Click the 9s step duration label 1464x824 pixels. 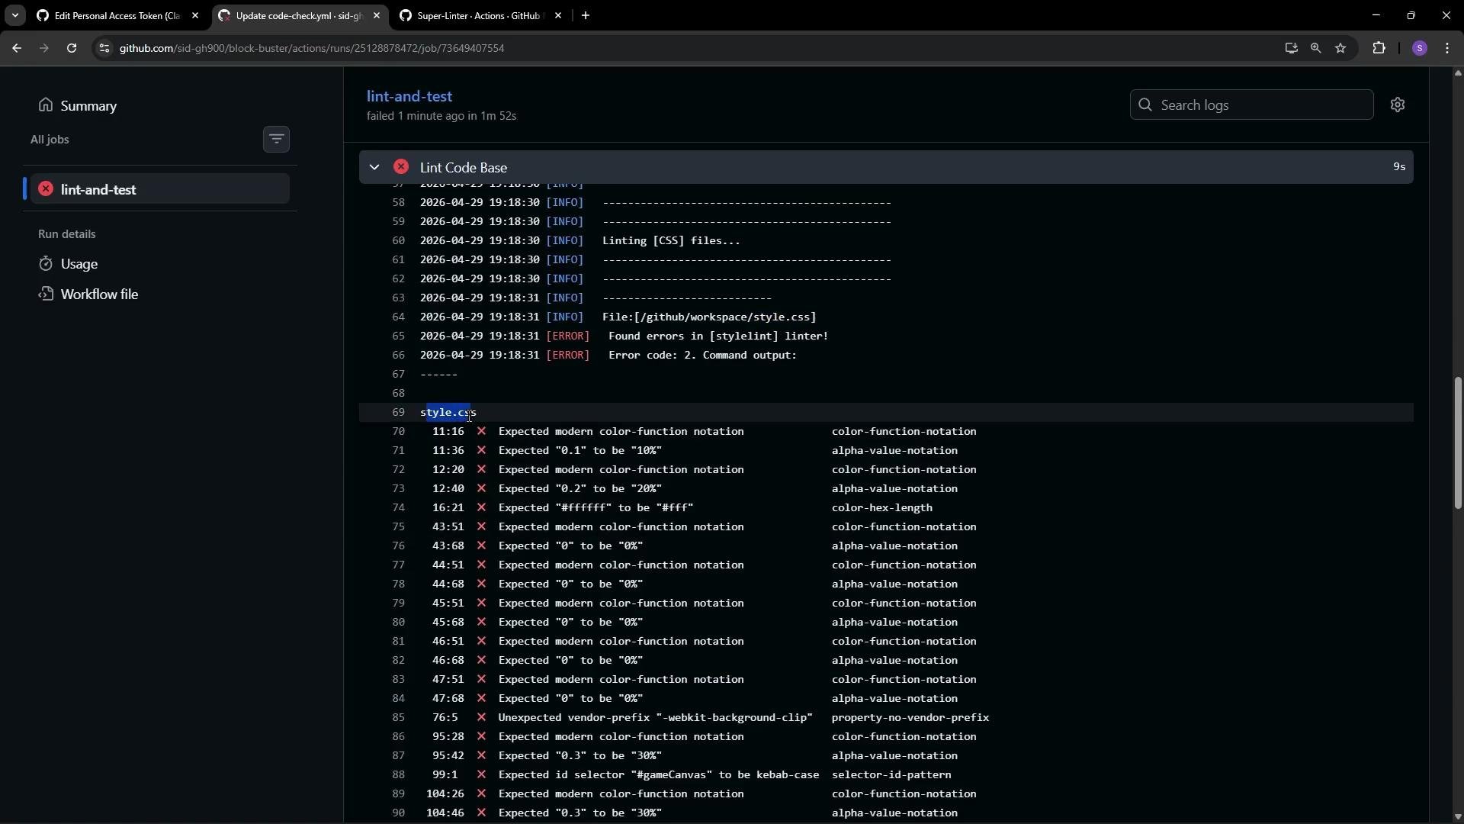tap(1398, 166)
